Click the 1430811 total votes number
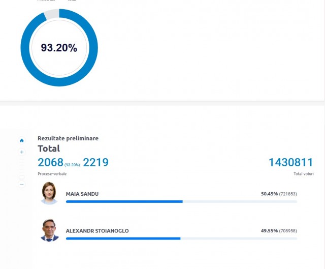325x269 pixels. (291, 162)
